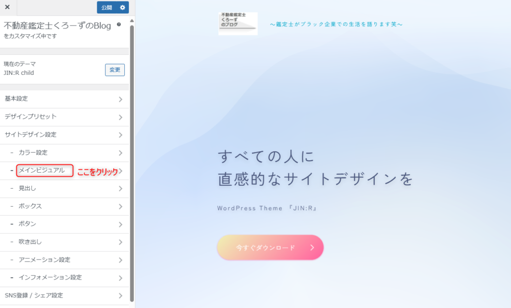The width and height of the screenshot is (511, 308).
Task: Open the 吹き出し submenu
Action: [x=64, y=242]
